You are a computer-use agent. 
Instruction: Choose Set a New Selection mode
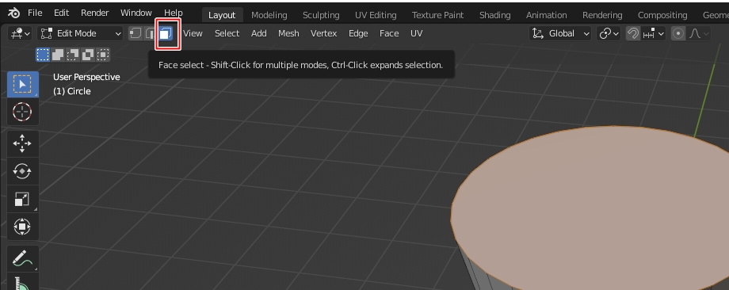point(42,55)
